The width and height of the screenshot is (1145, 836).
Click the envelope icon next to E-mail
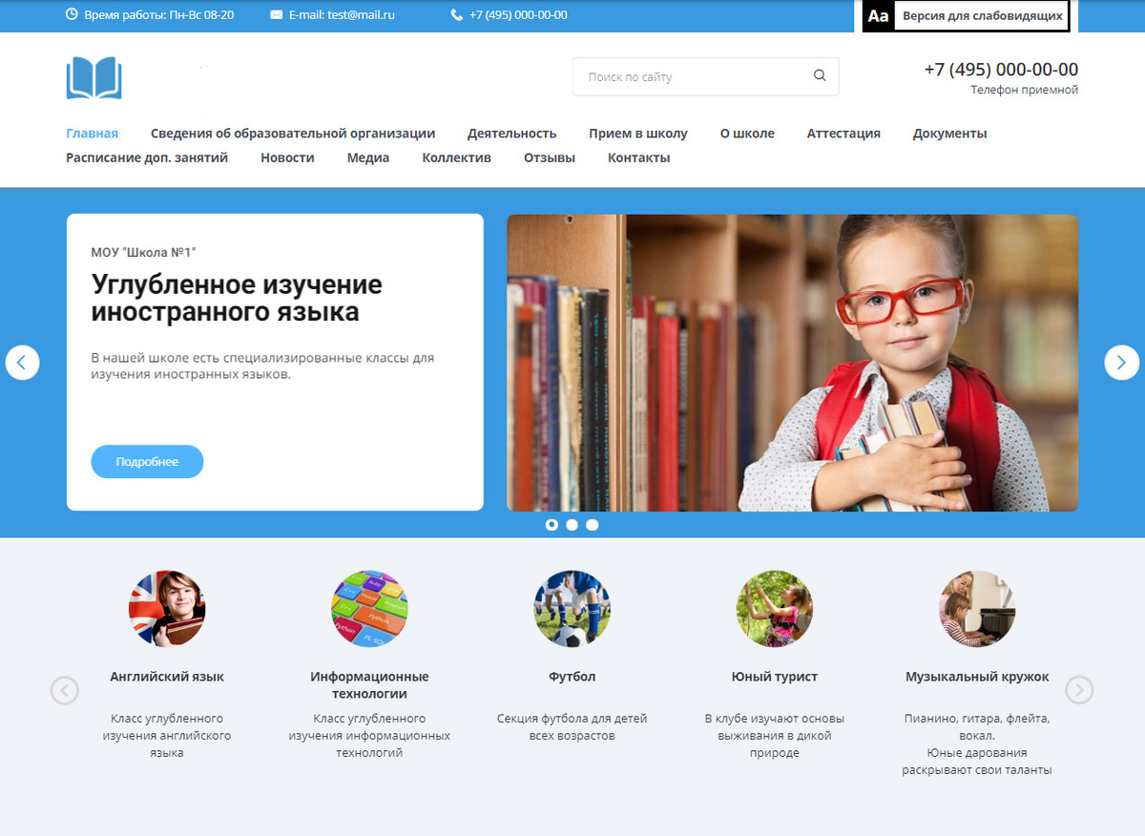[x=277, y=15]
